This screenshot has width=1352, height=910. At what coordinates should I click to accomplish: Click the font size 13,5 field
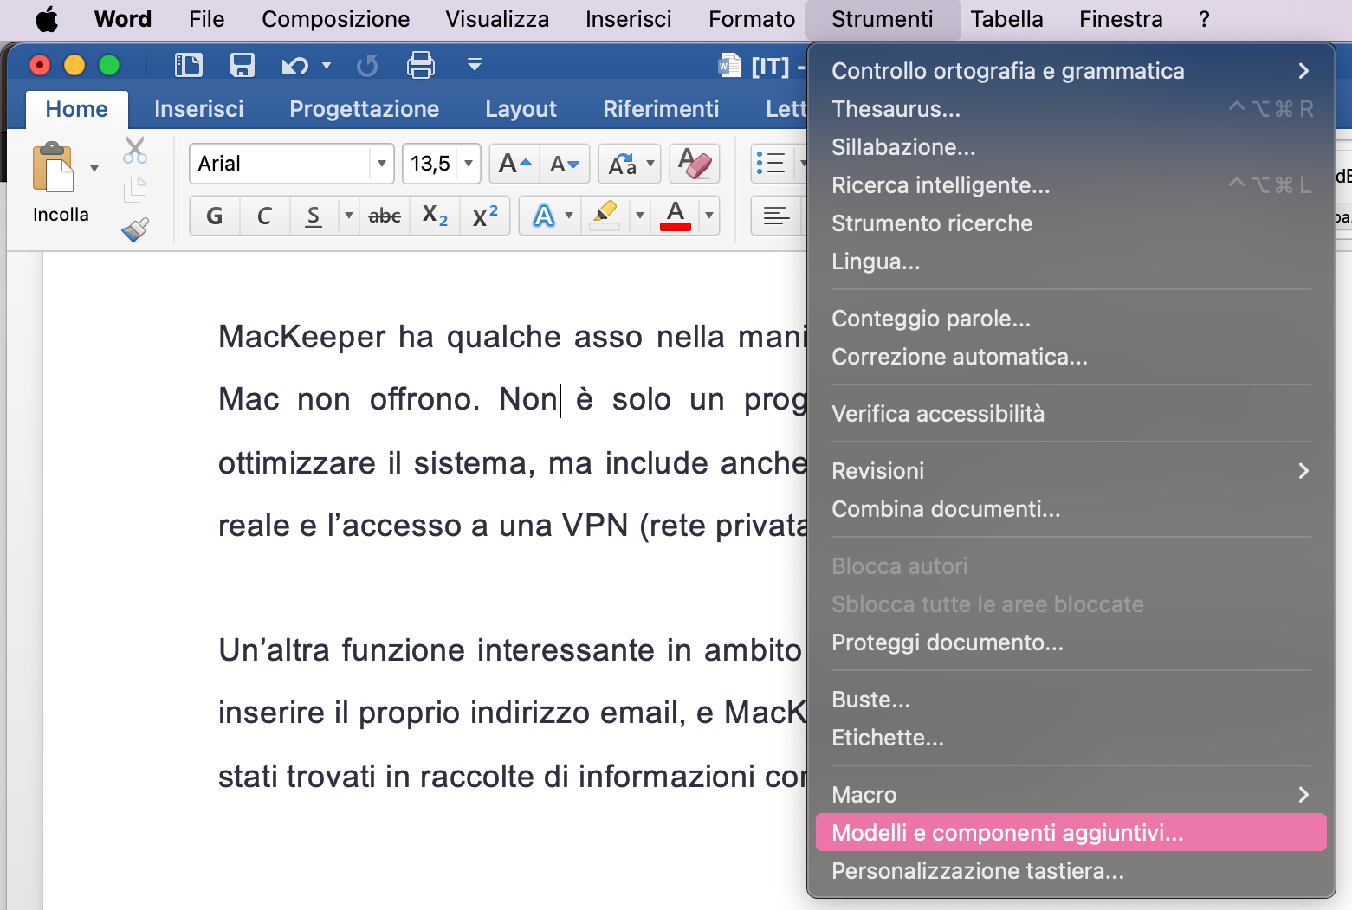point(430,164)
